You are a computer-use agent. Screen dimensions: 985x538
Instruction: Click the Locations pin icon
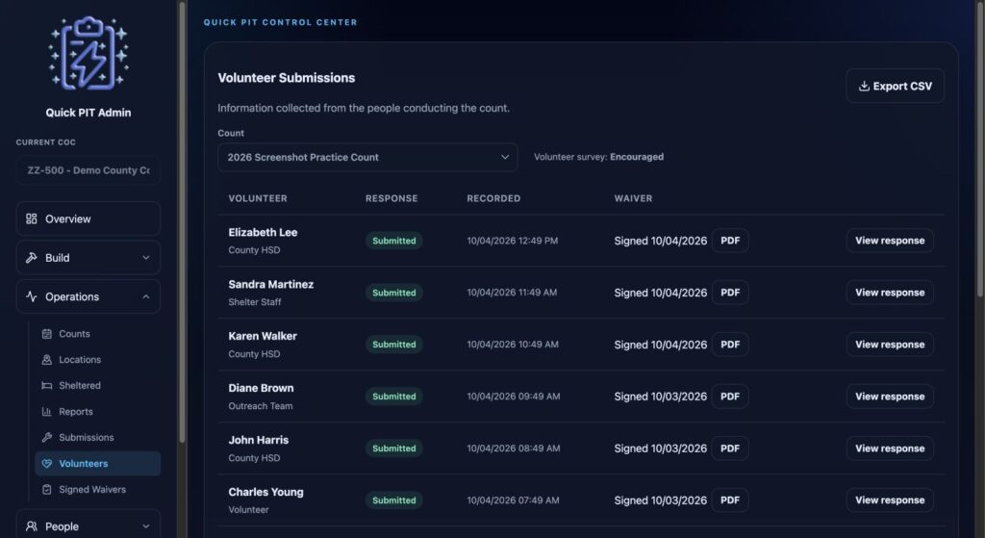tap(46, 360)
